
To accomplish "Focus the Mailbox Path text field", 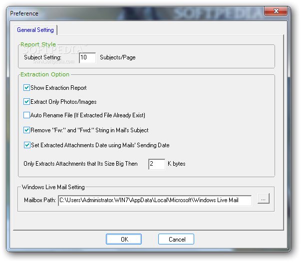I will 155,201.
